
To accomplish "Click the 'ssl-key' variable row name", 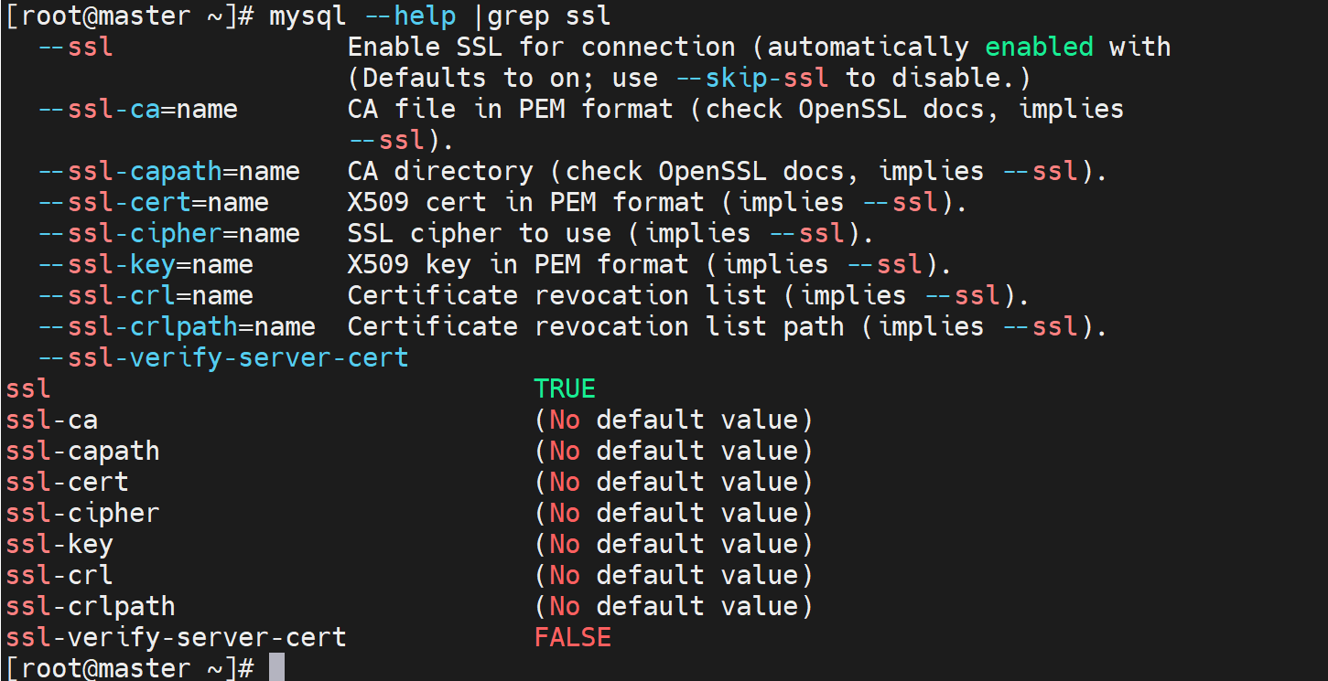I will click(x=59, y=545).
